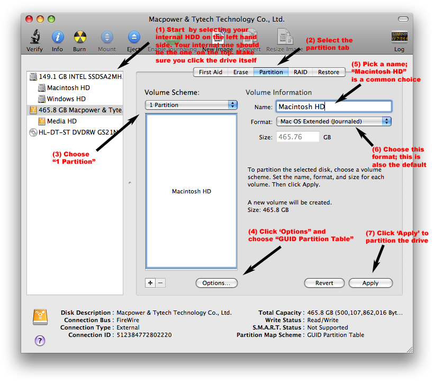The height and width of the screenshot is (382, 434).
Task: Click the Total Capacity 465.8 GB value
Action: [355, 313]
